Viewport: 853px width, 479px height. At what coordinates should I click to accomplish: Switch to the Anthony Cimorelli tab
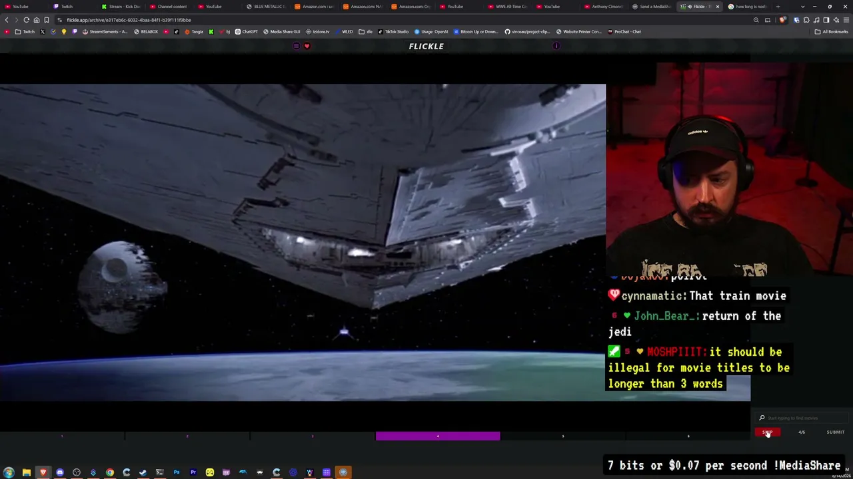click(x=604, y=7)
